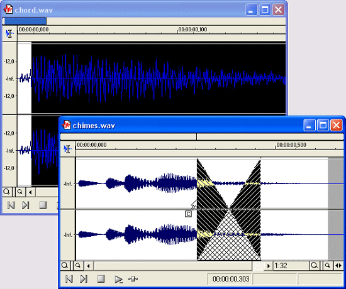
Task: Go to end in chimes.wav transport
Action: [x=84, y=279]
